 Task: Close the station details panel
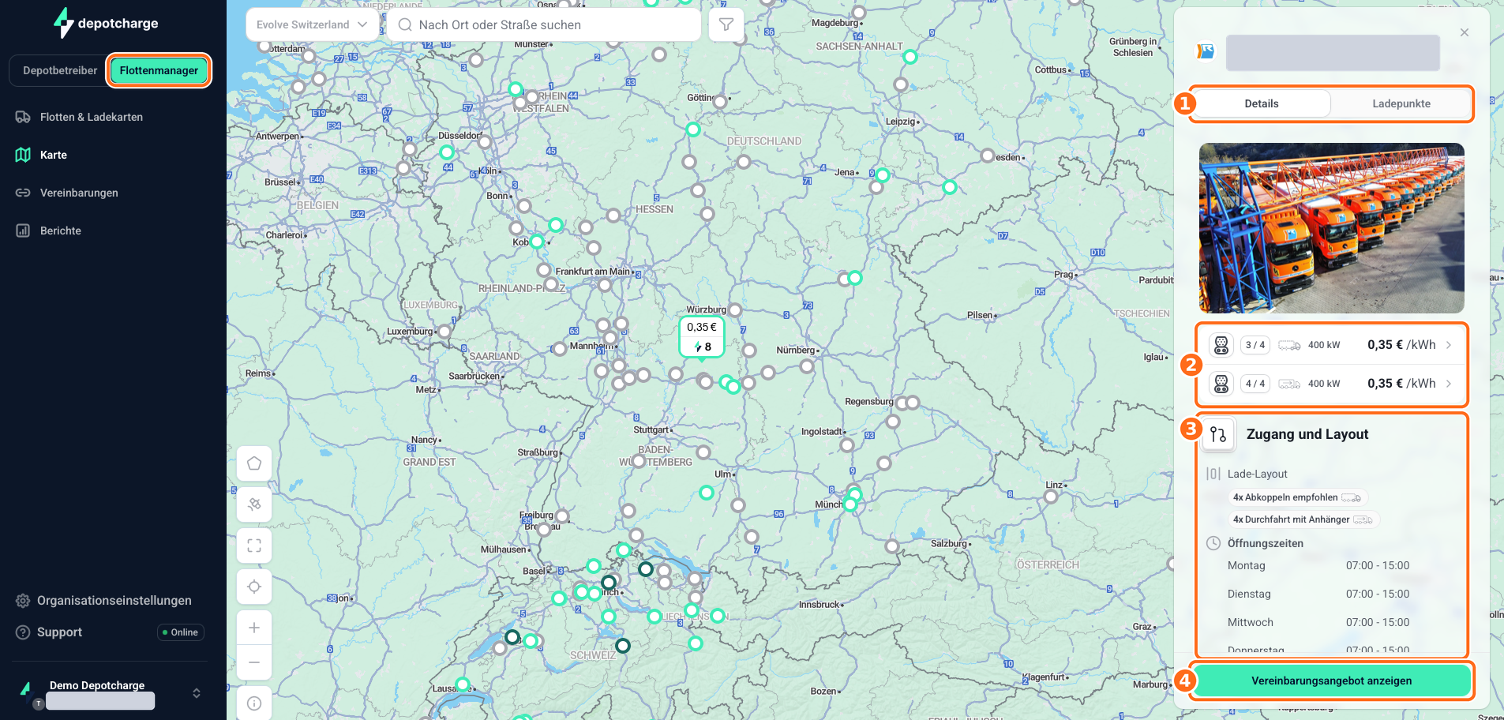click(1465, 32)
